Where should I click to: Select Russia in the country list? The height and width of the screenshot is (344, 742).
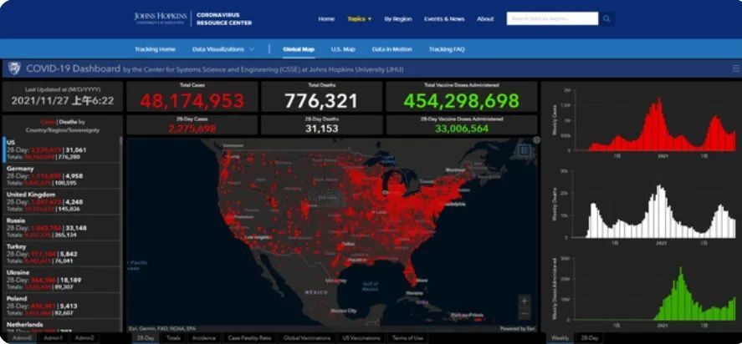[x=62, y=228]
